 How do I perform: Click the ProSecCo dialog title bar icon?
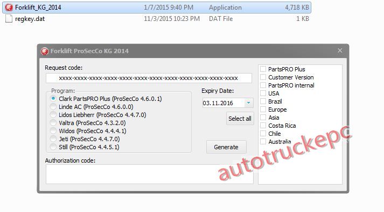point(45,51)
